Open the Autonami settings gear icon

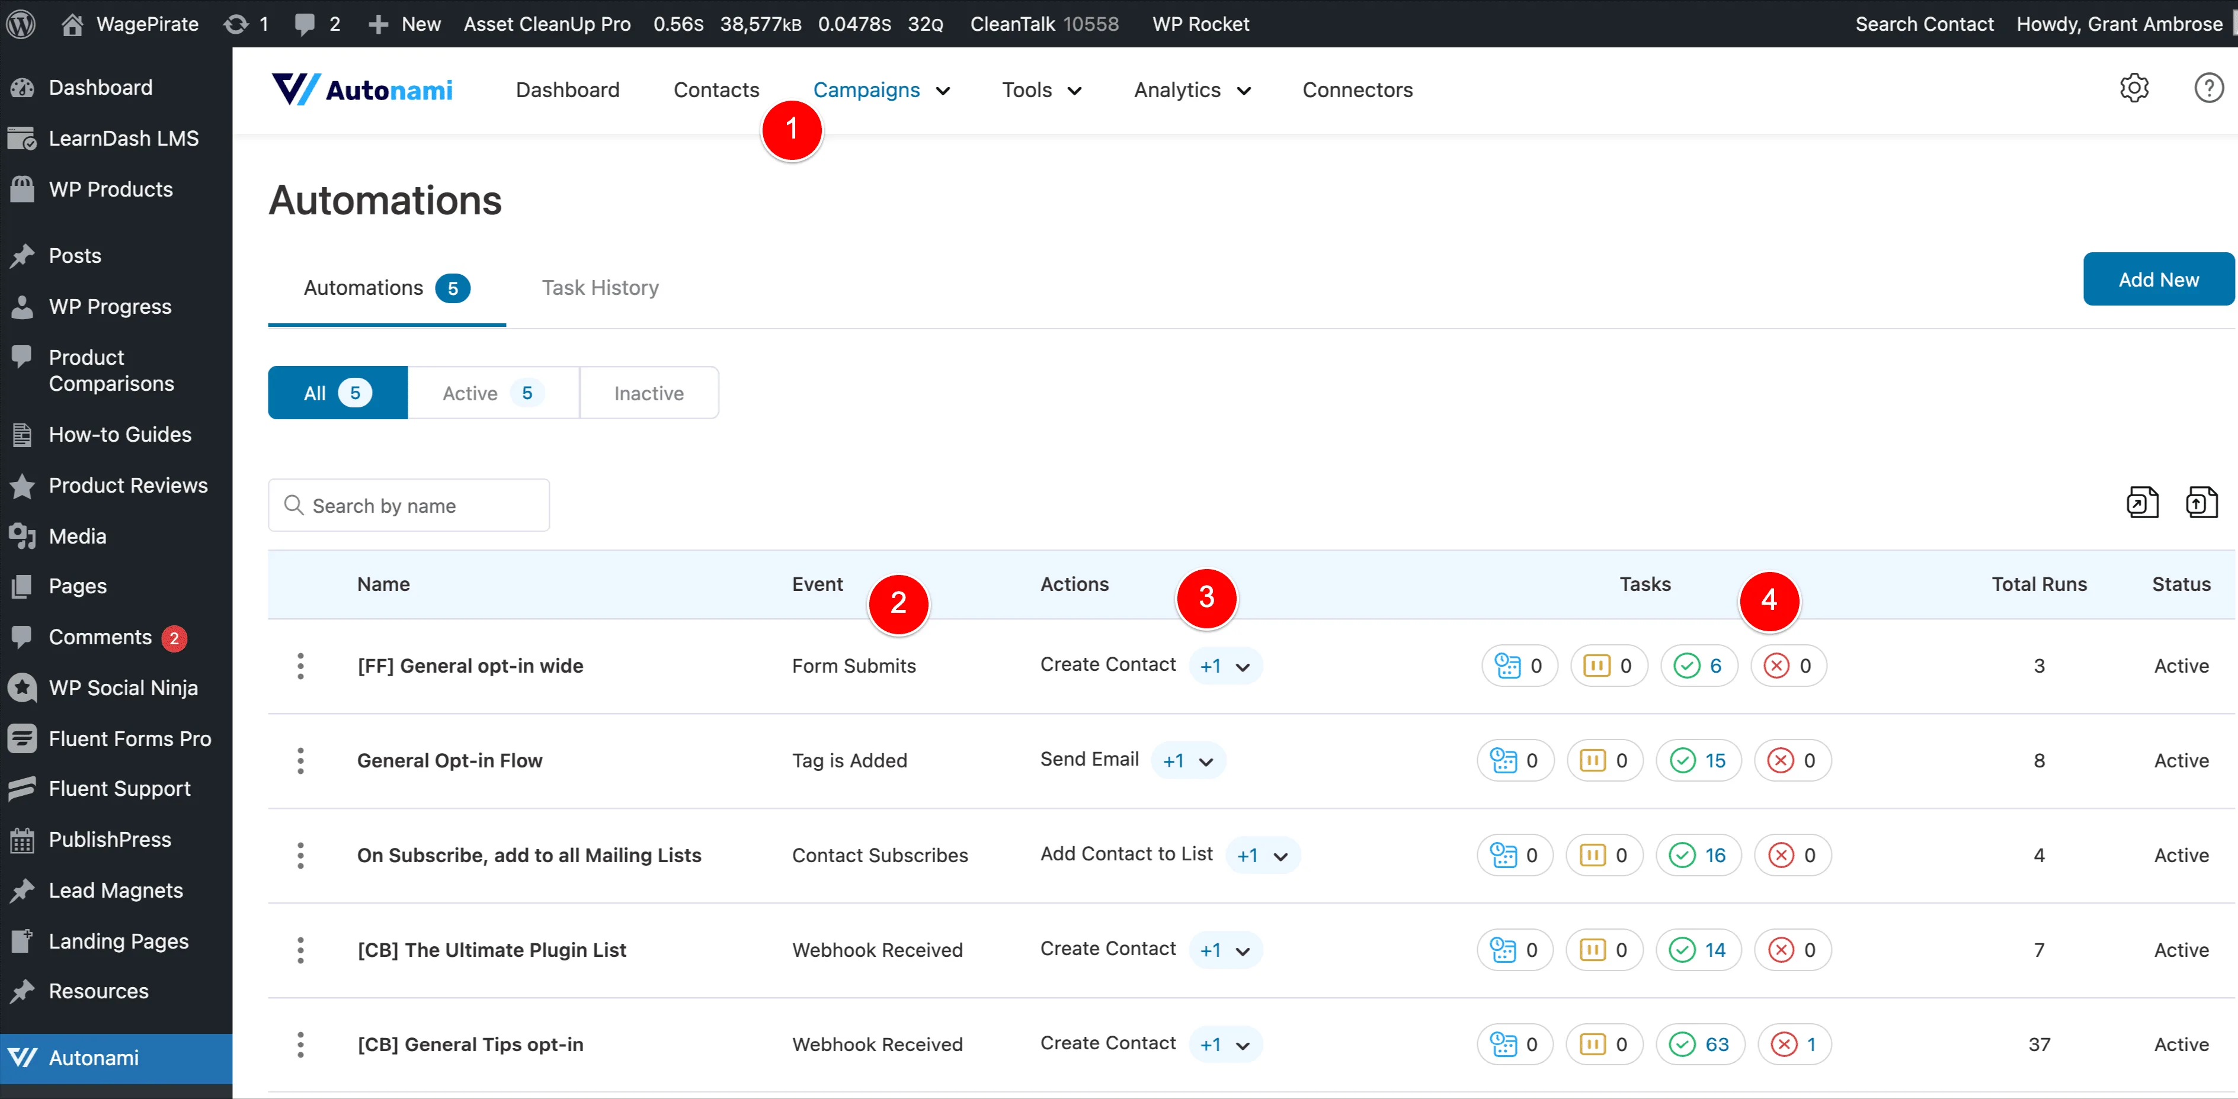(2134, 88)
